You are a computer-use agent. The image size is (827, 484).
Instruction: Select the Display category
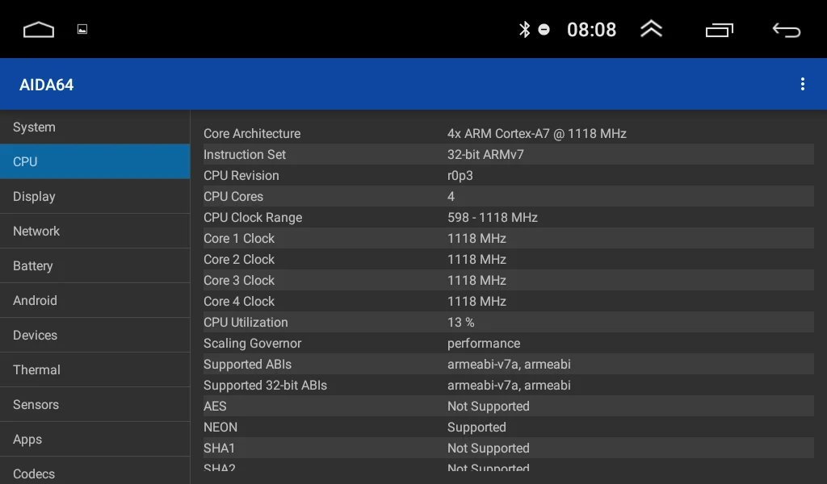coord(95,197)
